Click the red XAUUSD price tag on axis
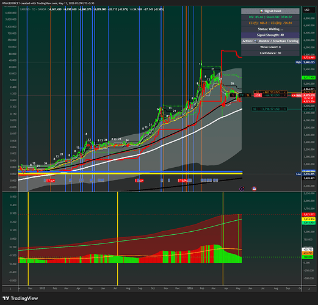The width and height of the screenshot is (318, 305). [297, 95]
